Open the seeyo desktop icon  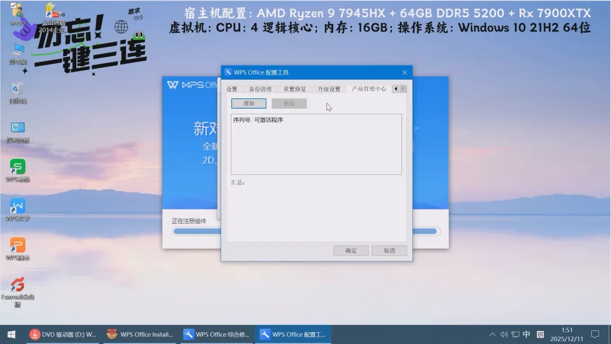point(17,14)
